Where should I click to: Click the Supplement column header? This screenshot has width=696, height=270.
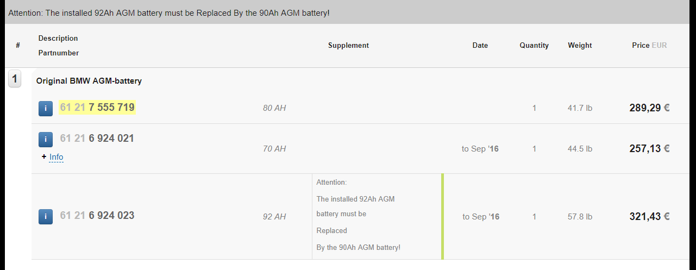tap(348, 46)
